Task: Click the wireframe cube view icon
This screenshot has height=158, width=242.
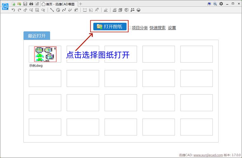Action: [x=126, y=10]
